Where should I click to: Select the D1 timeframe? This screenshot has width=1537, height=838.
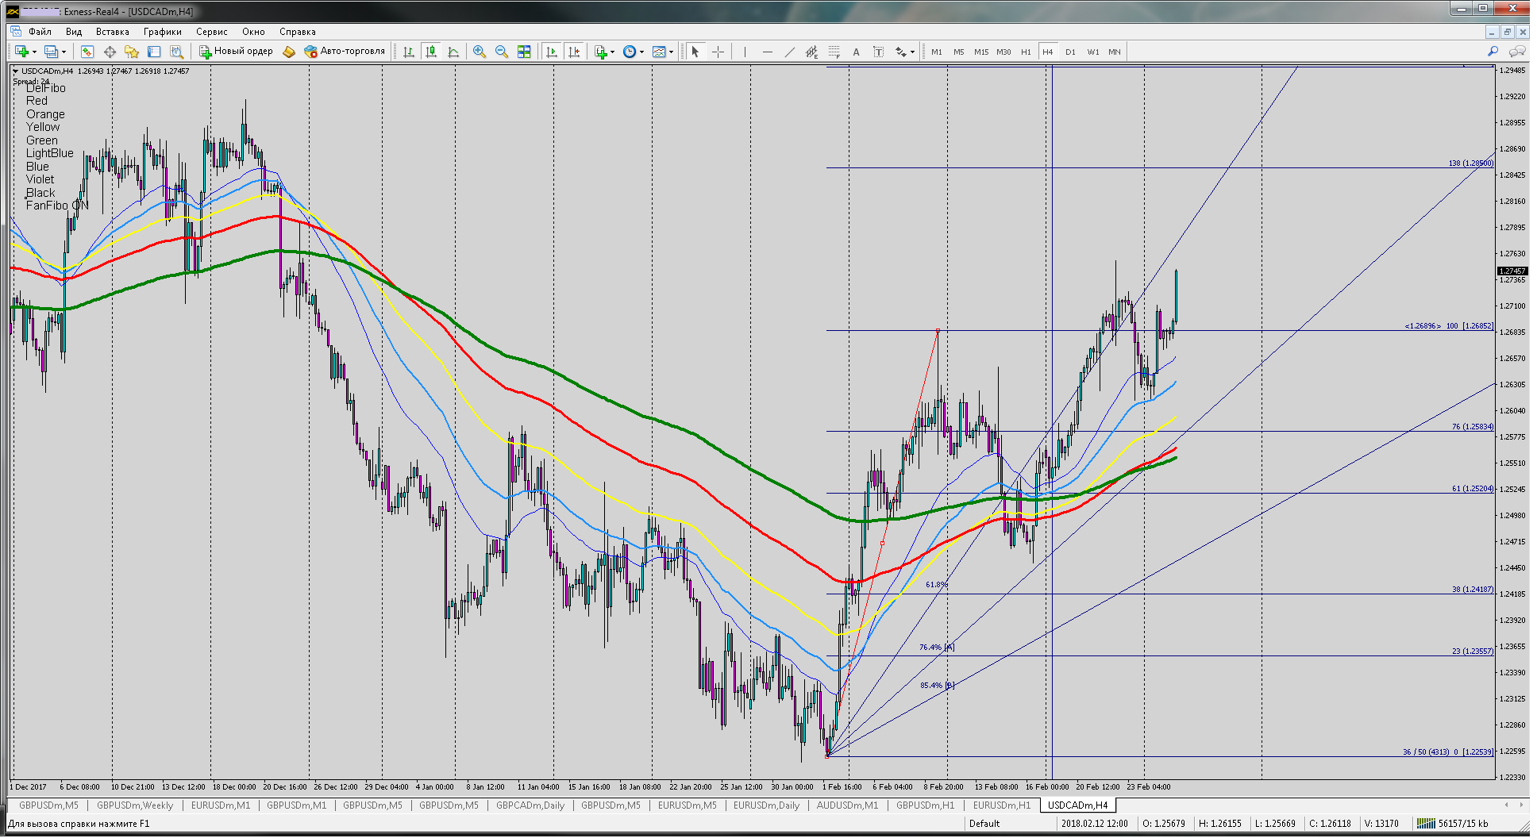(1070, 52)
